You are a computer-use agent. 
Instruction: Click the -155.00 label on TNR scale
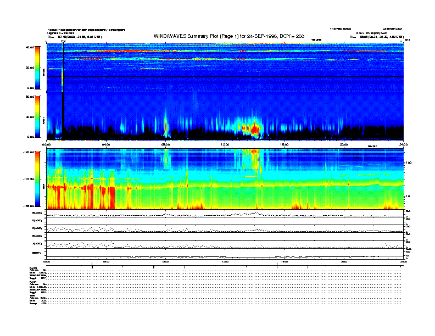(x=29, y=206)
